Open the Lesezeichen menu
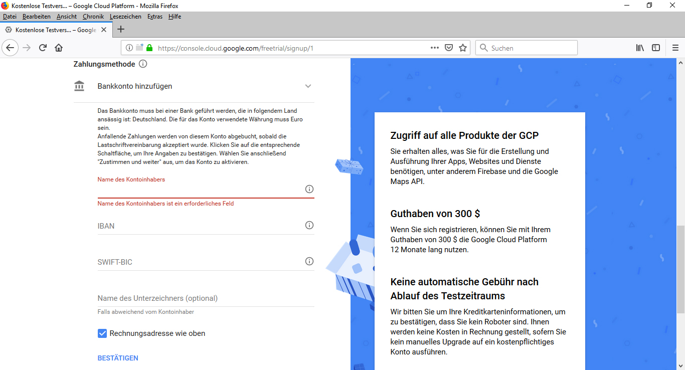Screen dimensions: 685x370 click(x=125, y=17)
